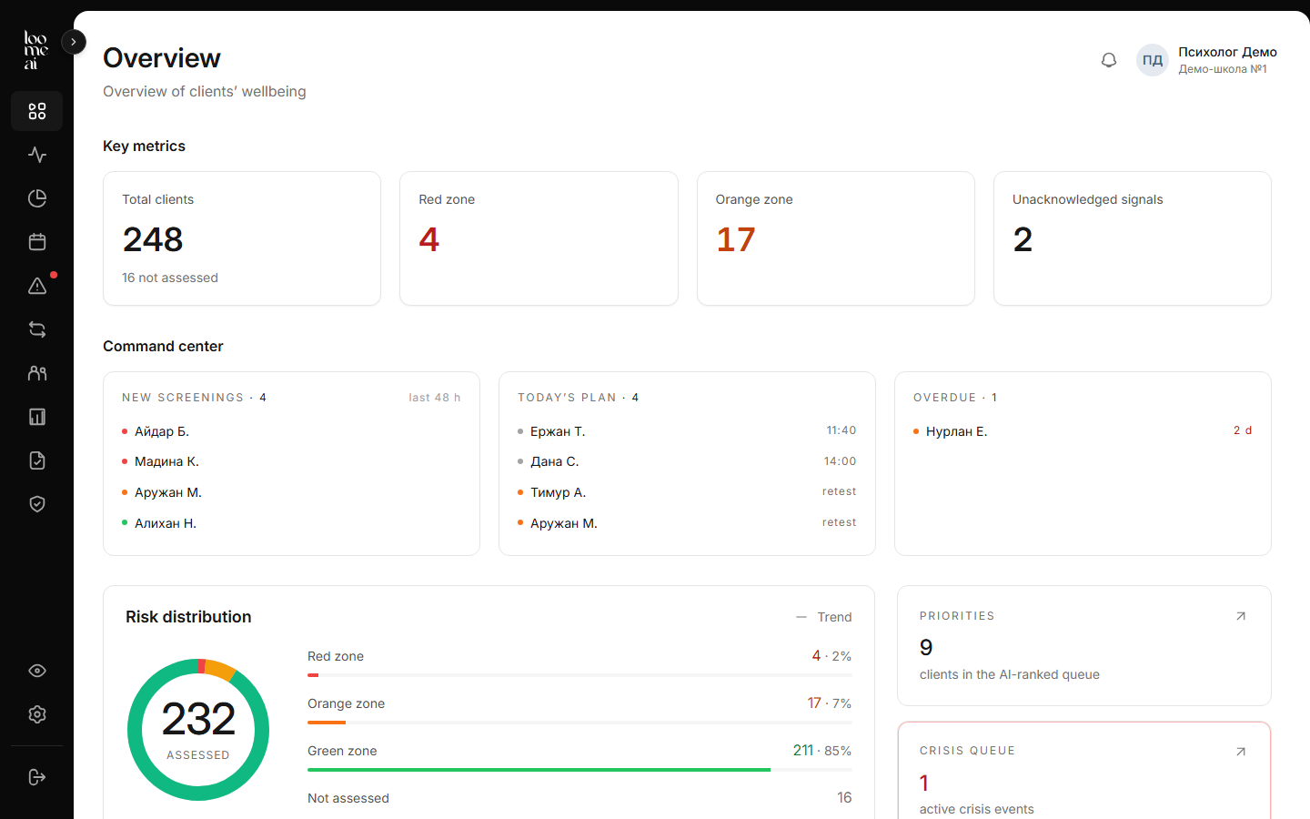The image size is (1310, 819).
Task: Select Алихан Н. in new screenings
Action: [x=291, y=523]
